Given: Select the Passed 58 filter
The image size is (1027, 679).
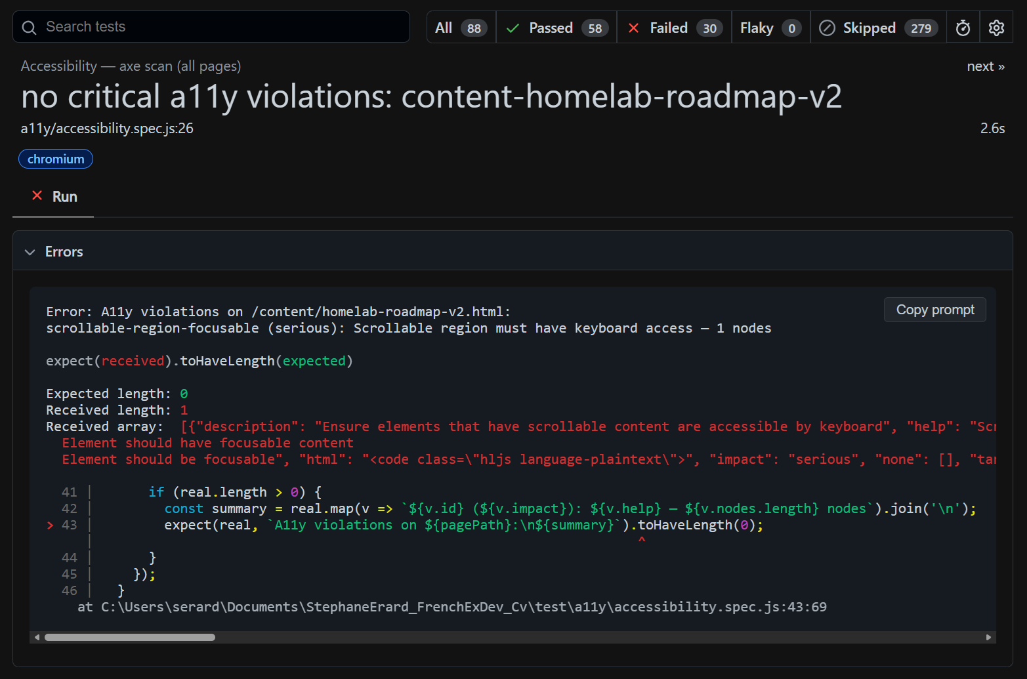Looking at the screenshot, I should tap(555, 27).
